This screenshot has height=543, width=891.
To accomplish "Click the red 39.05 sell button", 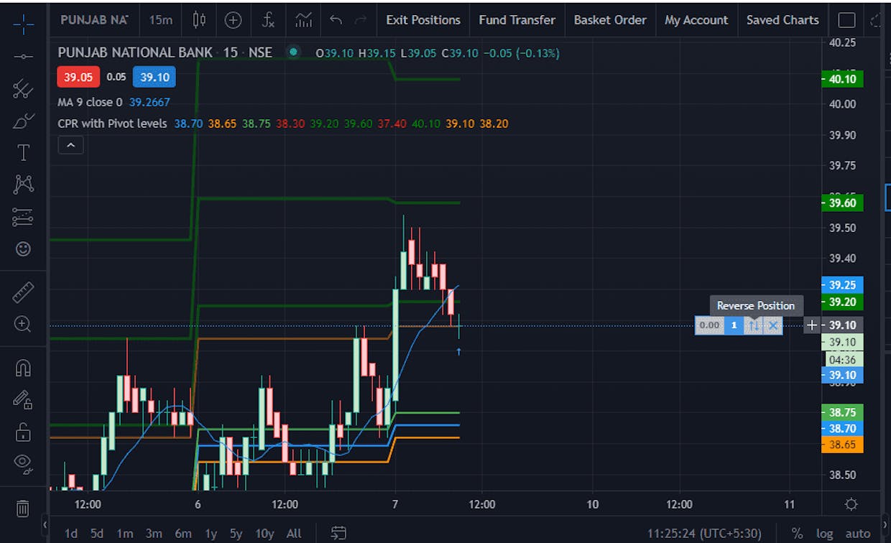I will 78,77.
